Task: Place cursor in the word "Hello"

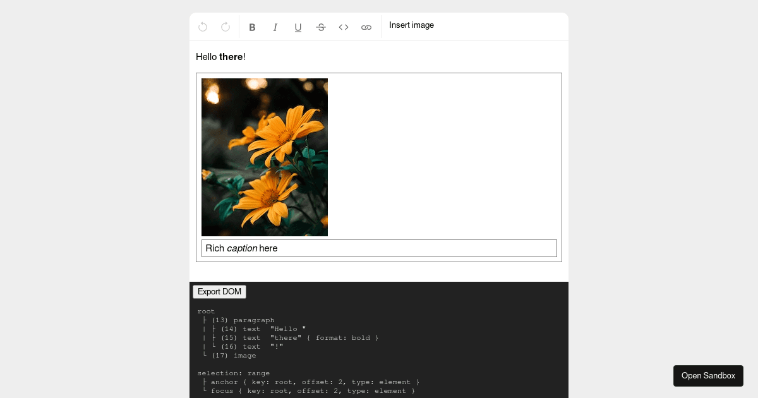Action: click(206, 57)
